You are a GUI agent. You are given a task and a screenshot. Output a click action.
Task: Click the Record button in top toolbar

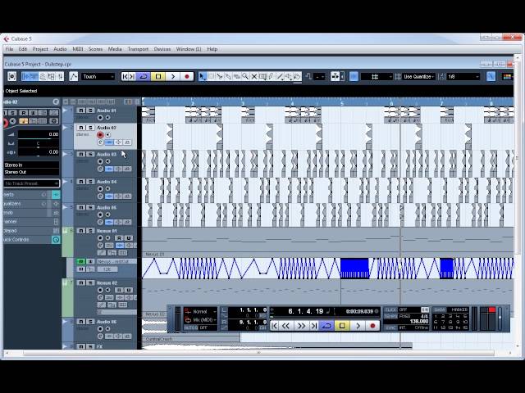[187, 76]
